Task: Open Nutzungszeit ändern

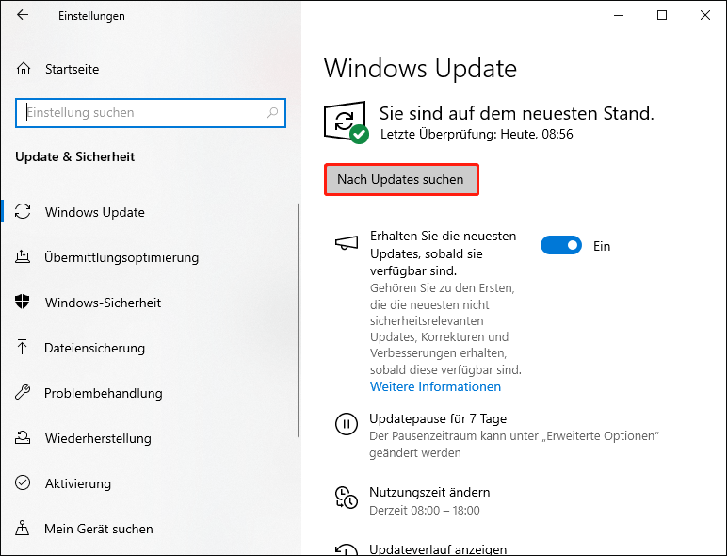Action: pos(429,492)
